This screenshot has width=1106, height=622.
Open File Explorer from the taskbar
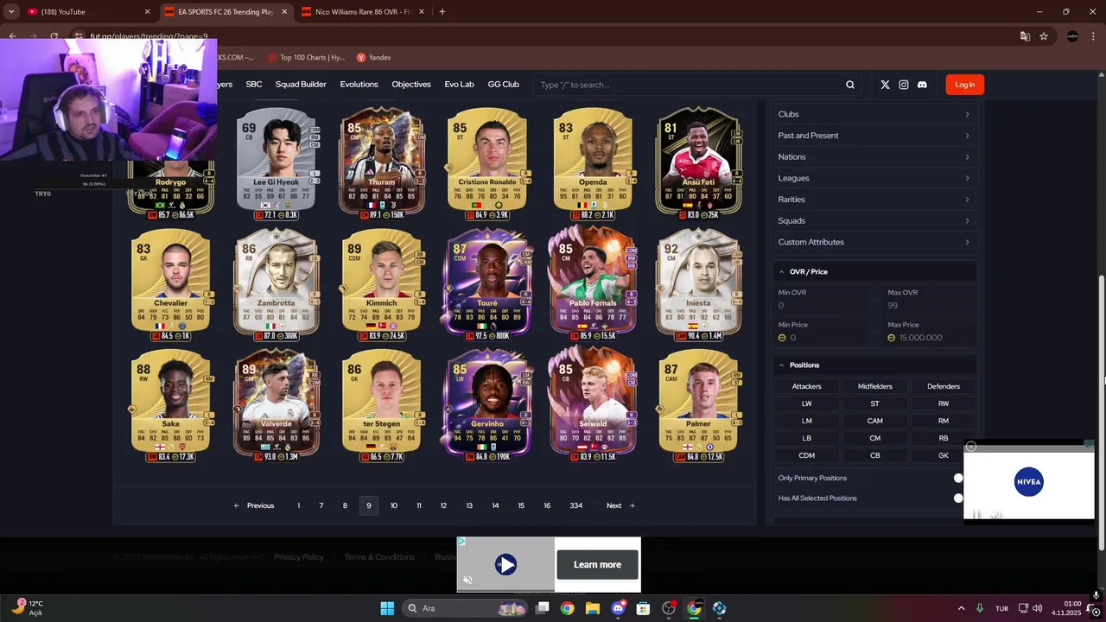(x=593, y=608)
